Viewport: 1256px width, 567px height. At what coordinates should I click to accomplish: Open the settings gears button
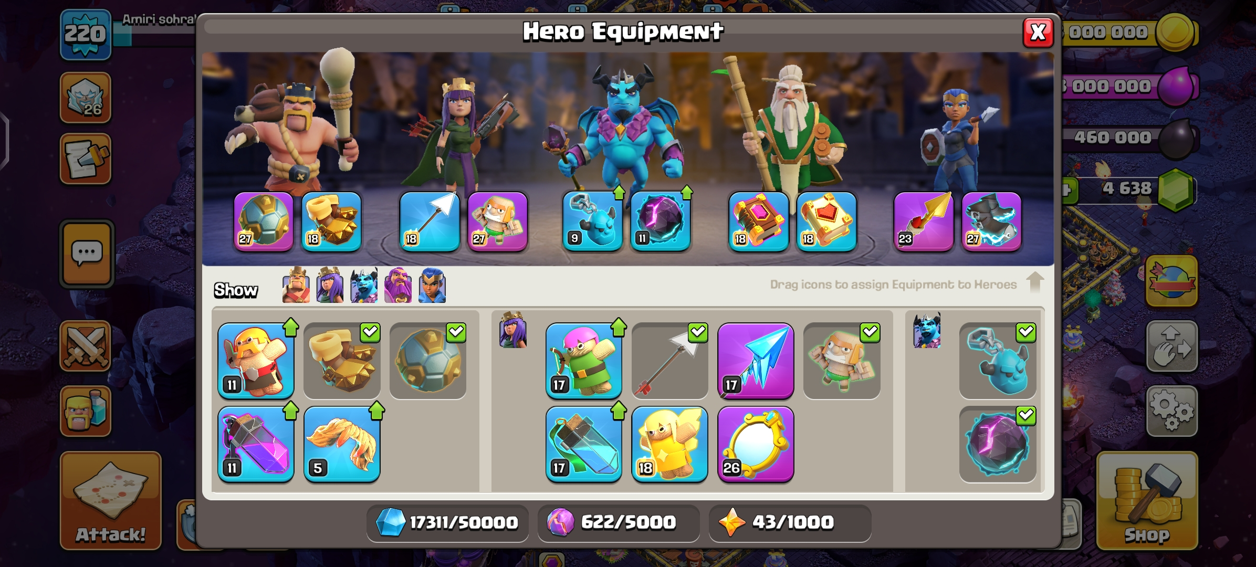coord(1171,411)
